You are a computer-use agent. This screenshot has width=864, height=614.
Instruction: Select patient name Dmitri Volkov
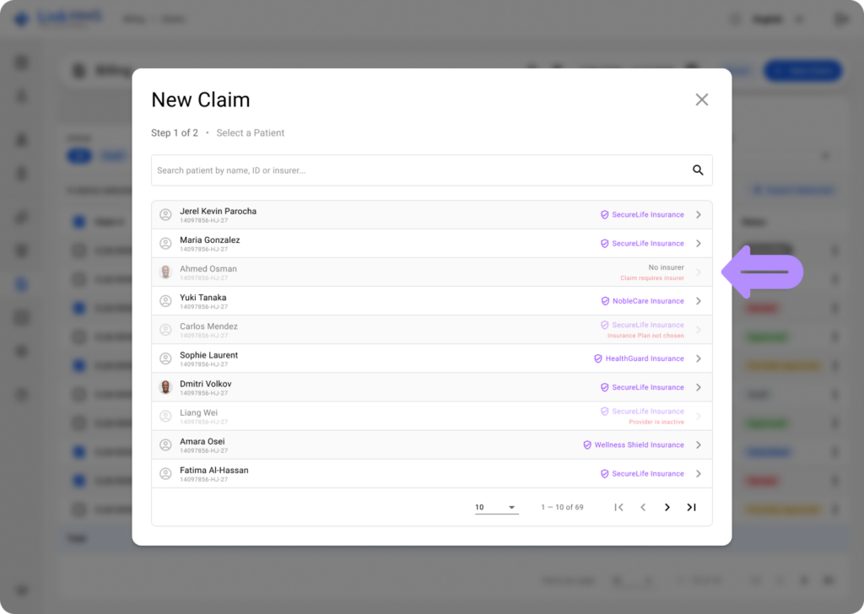coord(206,384)
